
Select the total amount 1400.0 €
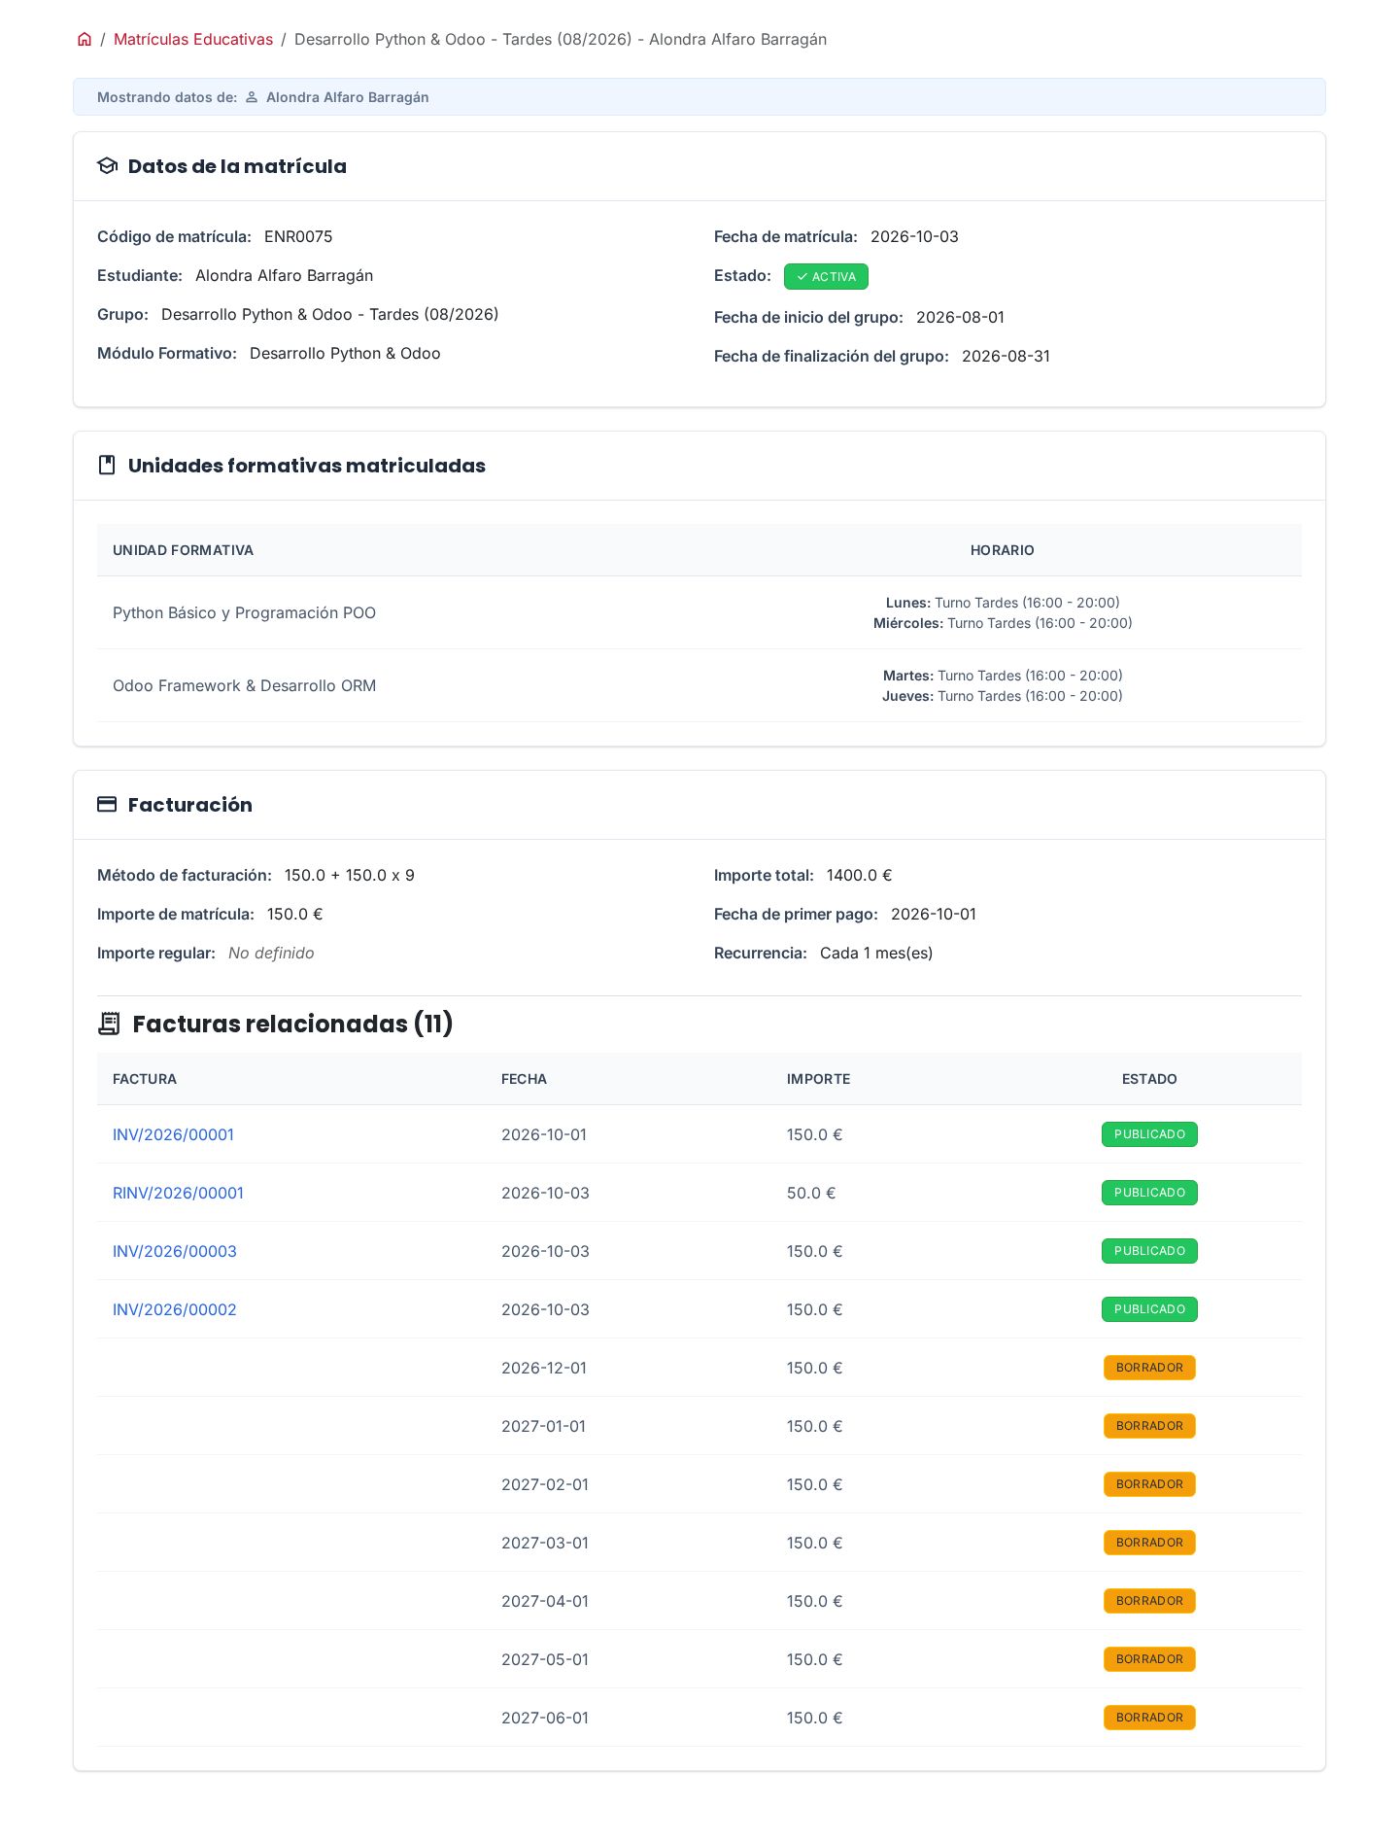click(859, 876)
